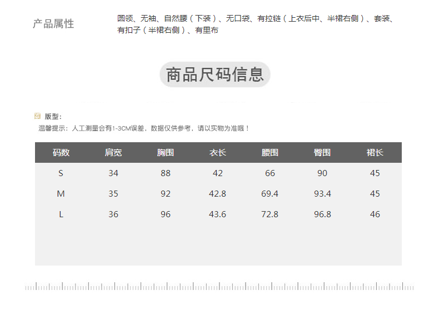
Task: Click the 产品属性 label
Action: 53,24
